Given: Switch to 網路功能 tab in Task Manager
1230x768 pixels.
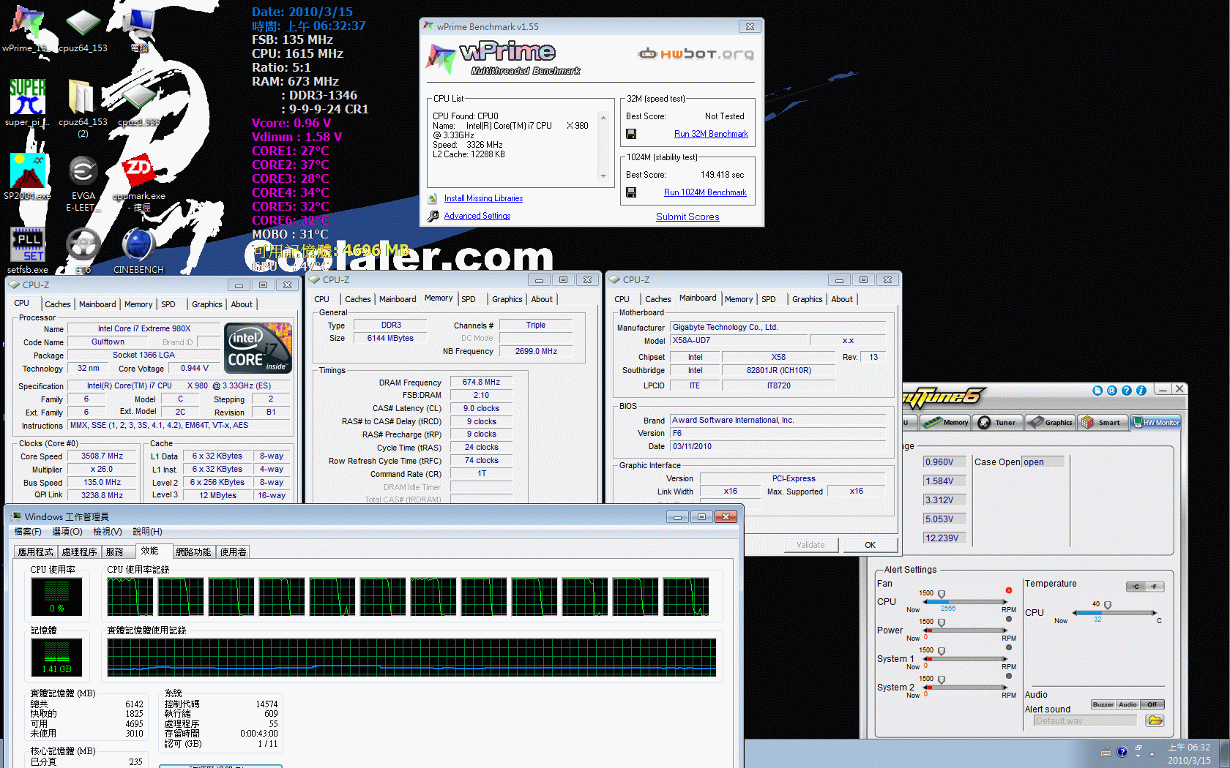Looking at the screenshot, I should pyautogui.click(x=193, y=552).
